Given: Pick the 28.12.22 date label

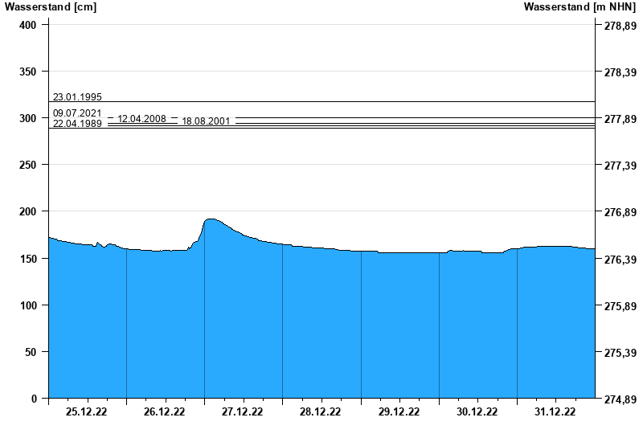Looking at the screenshot, I should click(x=321, y=412).
